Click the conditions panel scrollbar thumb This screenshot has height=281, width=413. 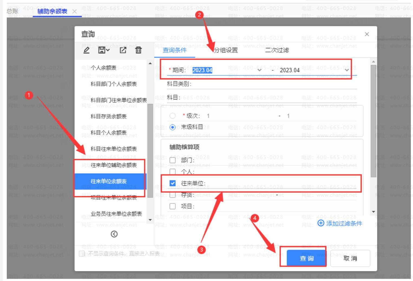(373, 121)
